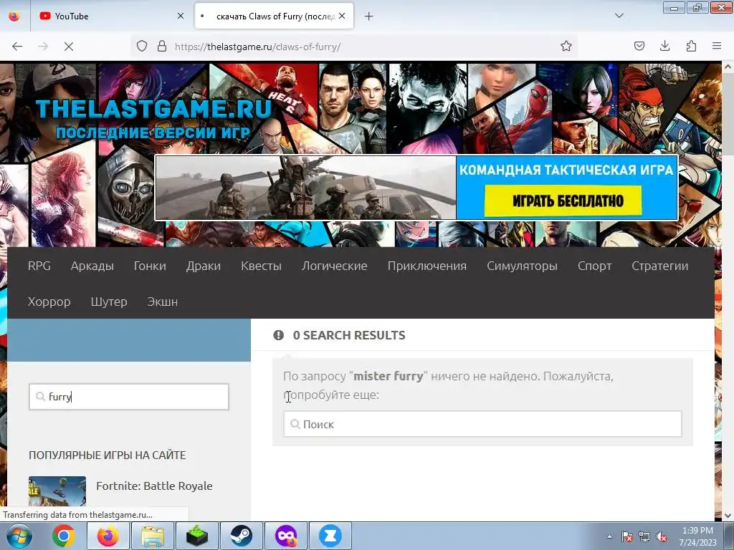Image resolution: width=734 pixels, height=550 pixels.
Task: Click the THELASTGAME.RU site logo
Action: (153, 119)
